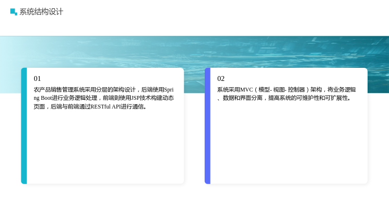This screenshot has height=218, width=389.
Task: Click the text 模型-视图-控制器 in card 02
Action: point(282,90)
